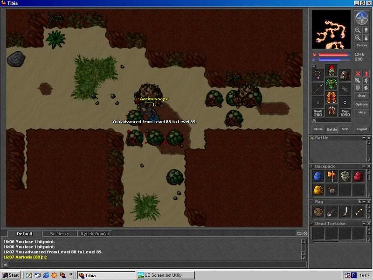The image size is (373, 280).
Task: Open the red backpack in Backpack
Action: 359,177
